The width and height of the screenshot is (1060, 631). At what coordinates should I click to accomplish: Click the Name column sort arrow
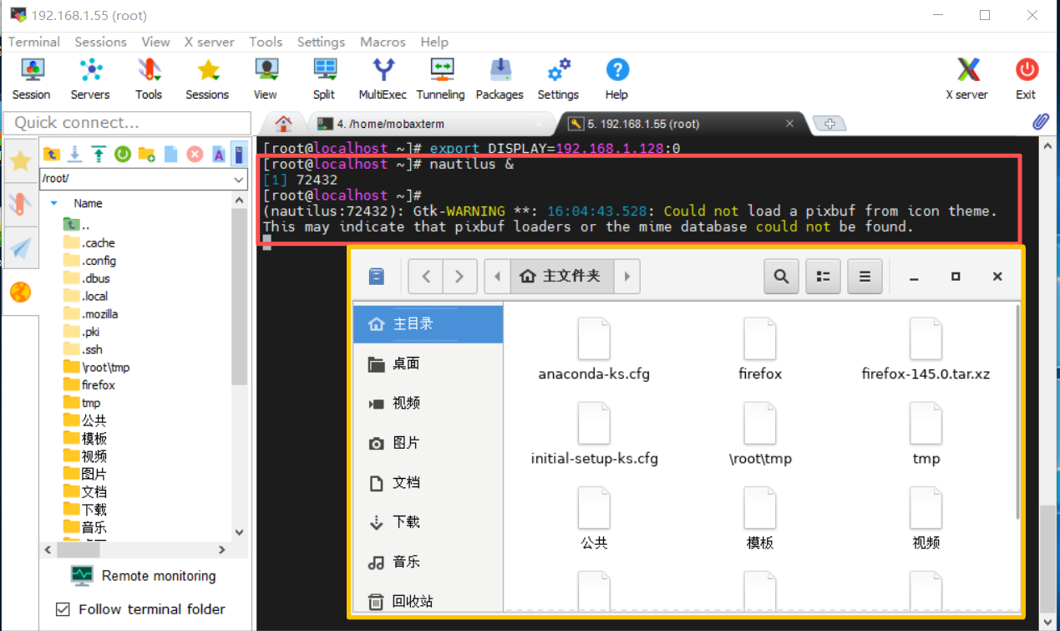pyautogui.click(x=54, y=203)
